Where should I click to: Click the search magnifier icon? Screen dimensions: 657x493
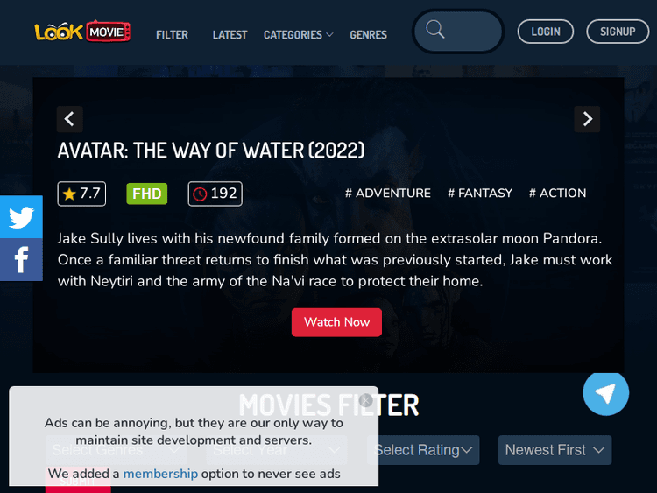click(434, 30)
